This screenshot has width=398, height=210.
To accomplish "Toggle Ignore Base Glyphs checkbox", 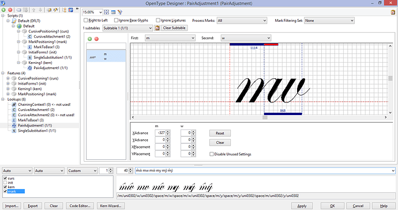I will click(x=116, y=20).
